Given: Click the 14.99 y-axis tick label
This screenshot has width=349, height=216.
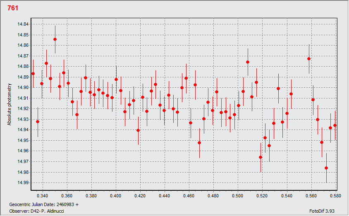Looking at the screenshot, I should tap(23, 183).
